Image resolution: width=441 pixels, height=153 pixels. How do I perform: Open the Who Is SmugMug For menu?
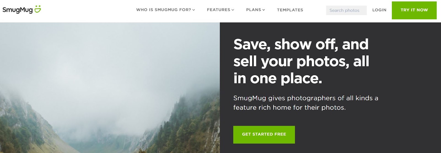click(x=164, y=10)
